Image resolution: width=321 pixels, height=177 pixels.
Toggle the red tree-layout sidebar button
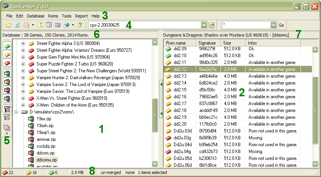coord(7,109)
